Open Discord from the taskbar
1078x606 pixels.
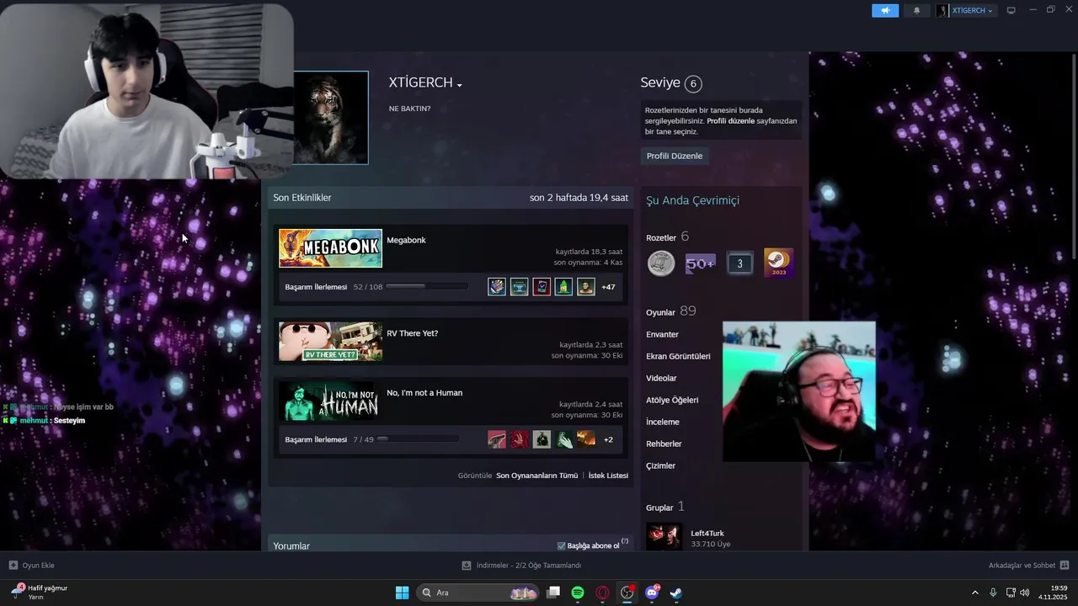tap(651, 593)
